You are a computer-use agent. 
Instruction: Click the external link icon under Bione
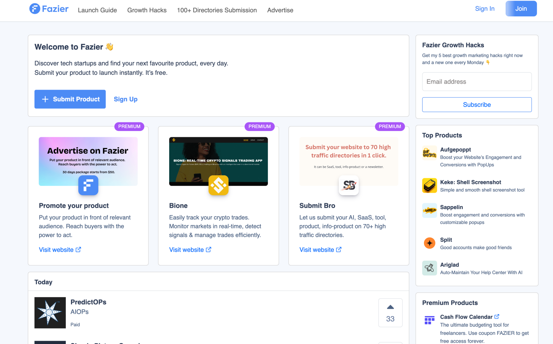point(209,249)
